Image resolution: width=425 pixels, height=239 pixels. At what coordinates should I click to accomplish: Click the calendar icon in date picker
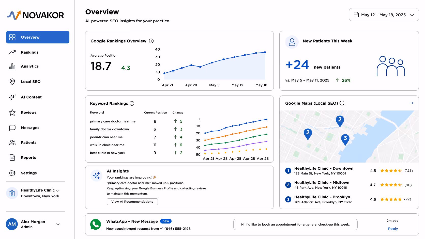[356, 15]
